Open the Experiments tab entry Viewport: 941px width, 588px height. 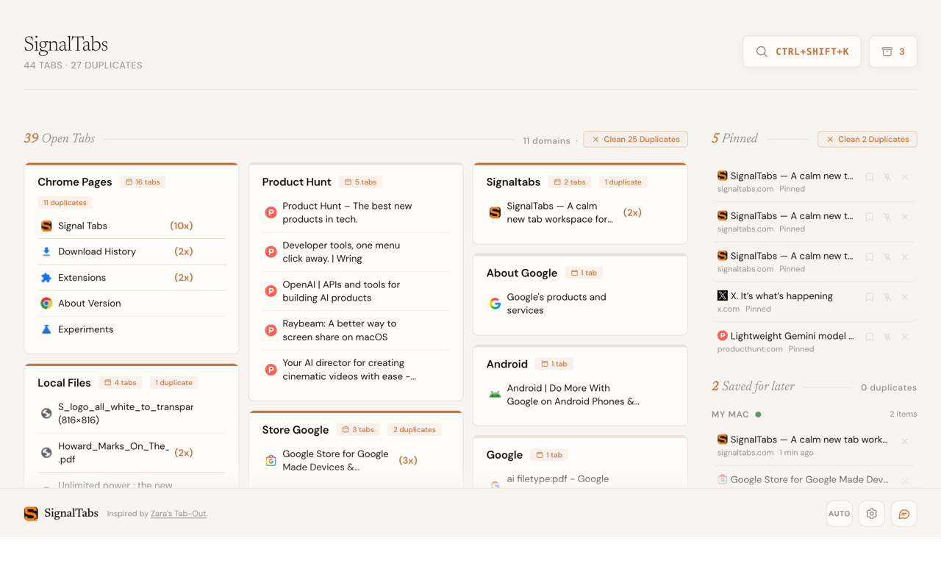tap(132, 329)
